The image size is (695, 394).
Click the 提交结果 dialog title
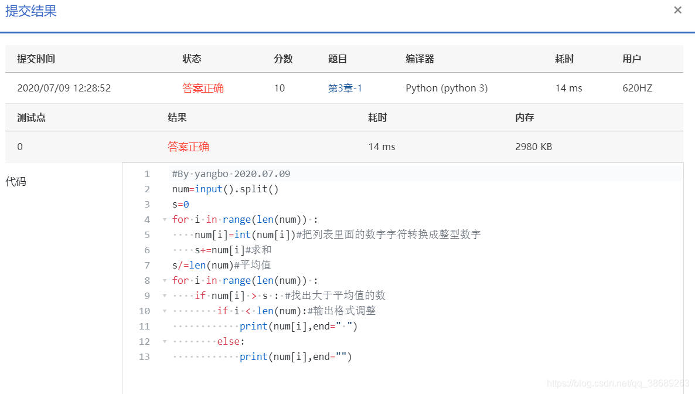pyautogui.click(x=31, y=11)
